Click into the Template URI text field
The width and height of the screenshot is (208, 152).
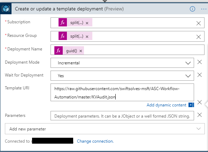[x=122, y=93]
